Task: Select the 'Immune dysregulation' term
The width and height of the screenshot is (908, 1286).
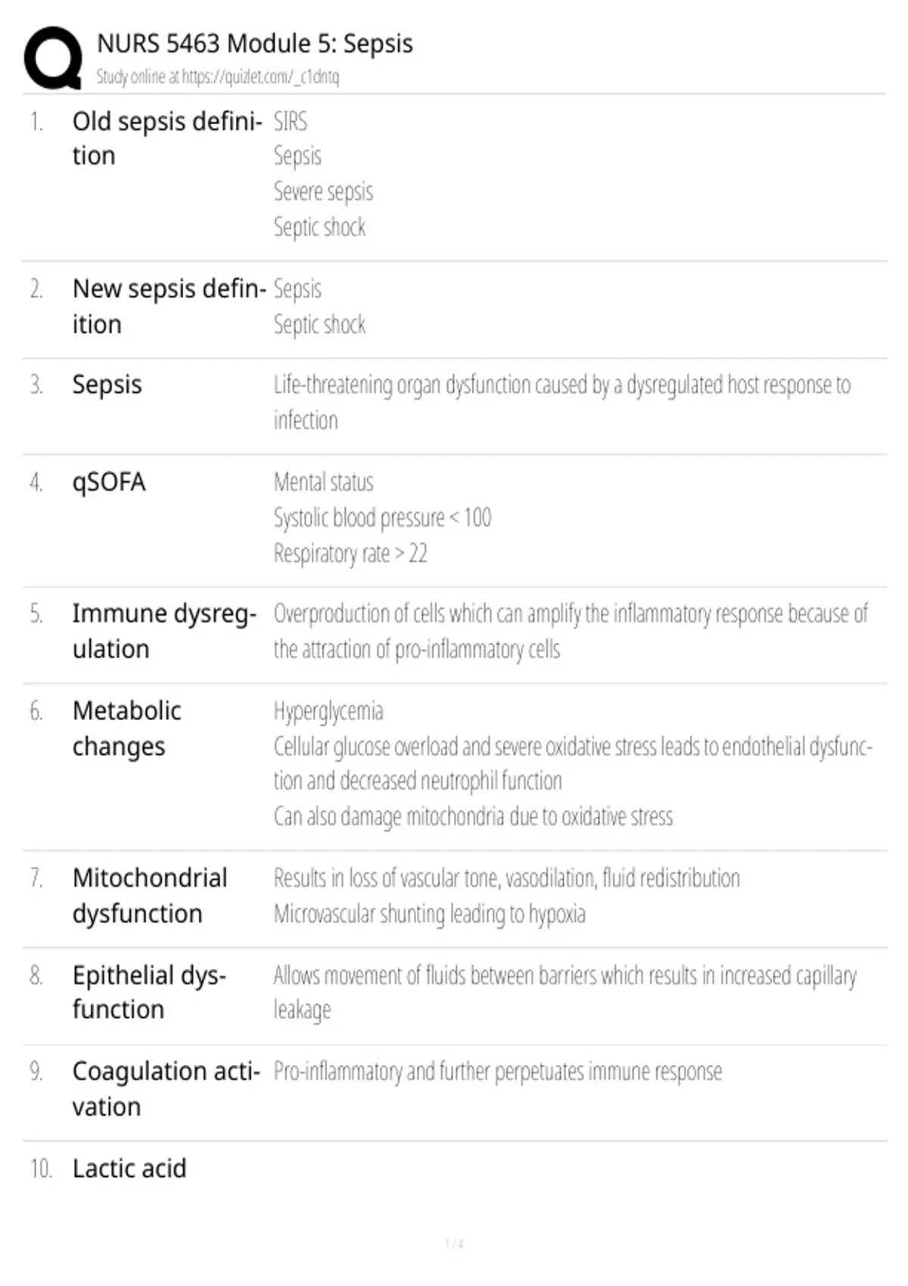Action: pos(164,630)
